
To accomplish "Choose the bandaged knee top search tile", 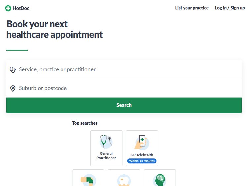I will (88, 178).
